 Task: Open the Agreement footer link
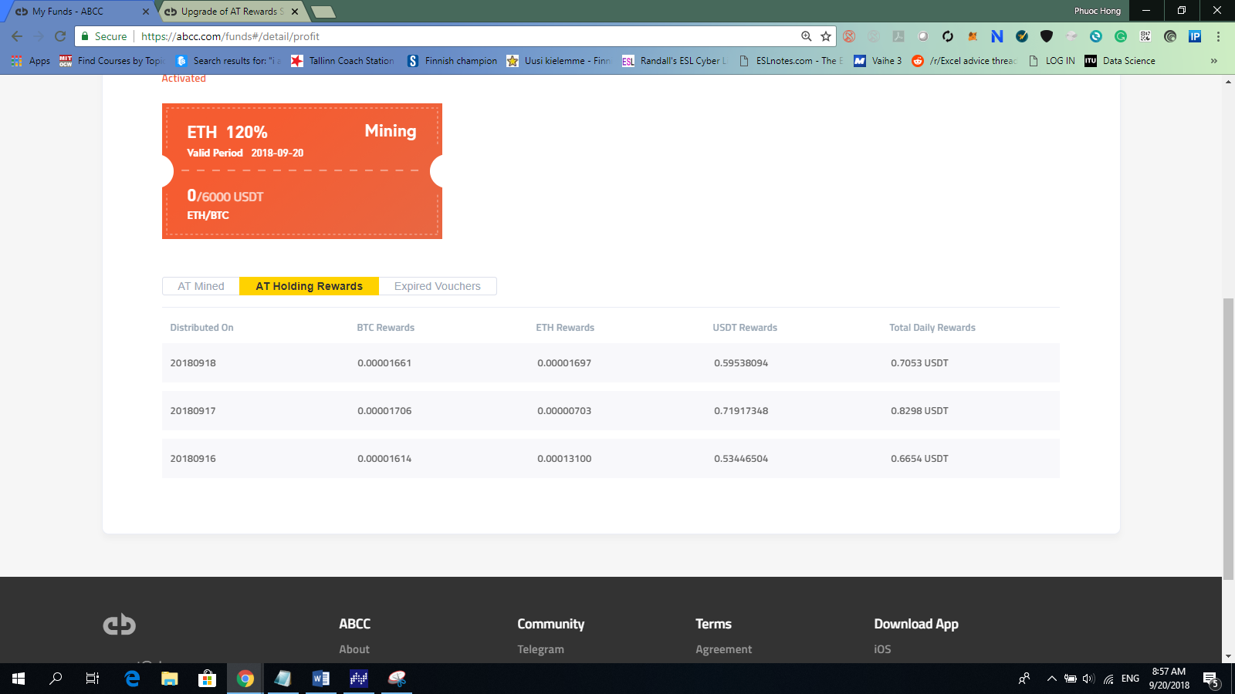pos(723,649)
